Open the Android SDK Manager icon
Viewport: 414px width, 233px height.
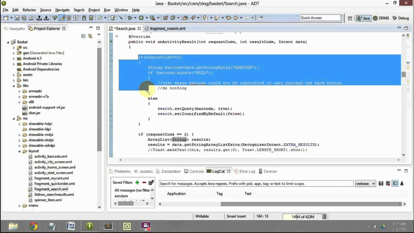tap(84, 18)
